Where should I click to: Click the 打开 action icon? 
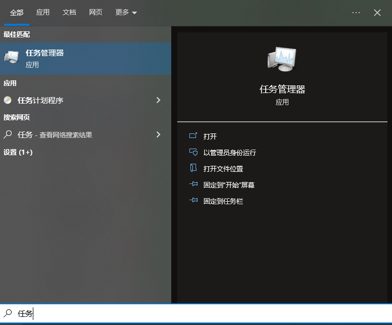(193, 135)
